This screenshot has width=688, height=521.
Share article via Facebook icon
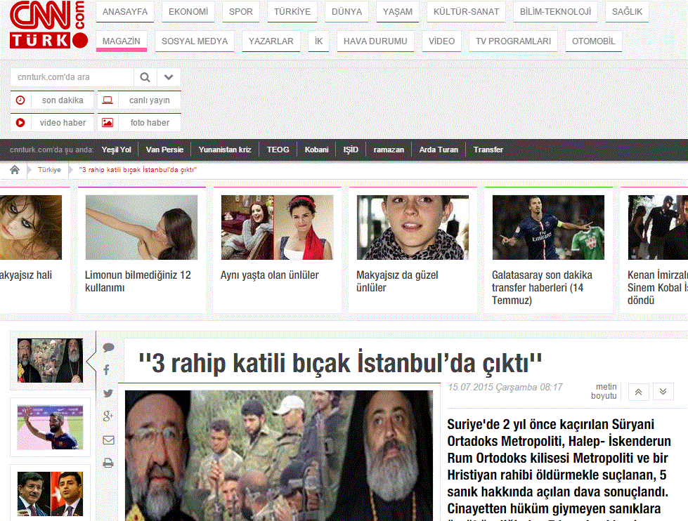(107, 370)
